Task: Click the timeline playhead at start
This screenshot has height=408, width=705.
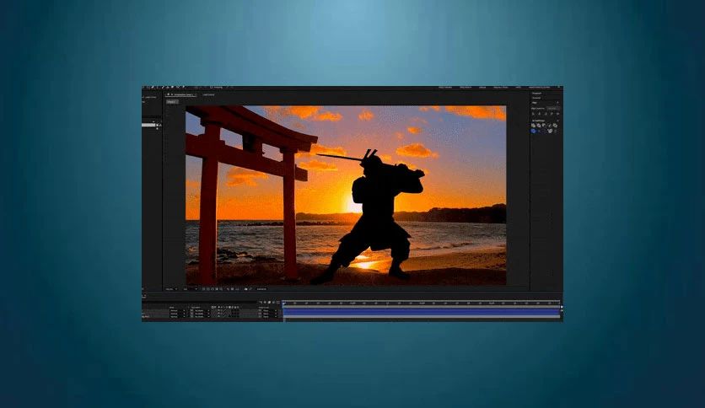Action: (283, 304)
